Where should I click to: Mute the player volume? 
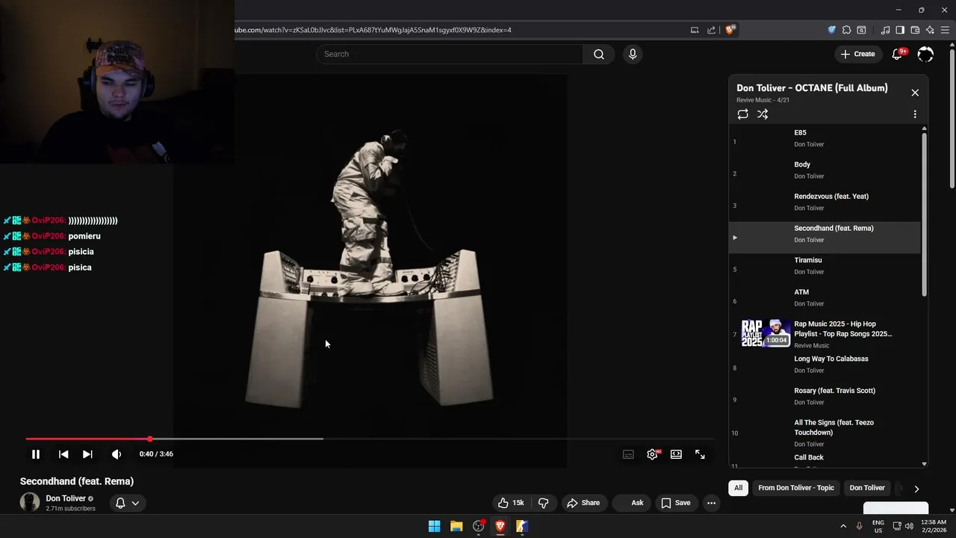117,454
